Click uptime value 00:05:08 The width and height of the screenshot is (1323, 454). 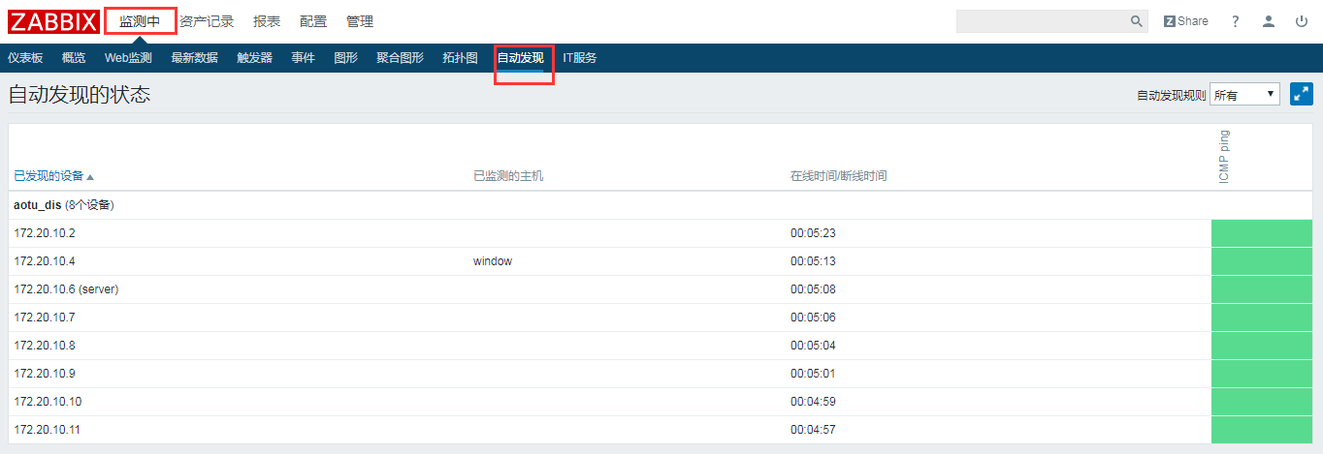click(813, 289)
